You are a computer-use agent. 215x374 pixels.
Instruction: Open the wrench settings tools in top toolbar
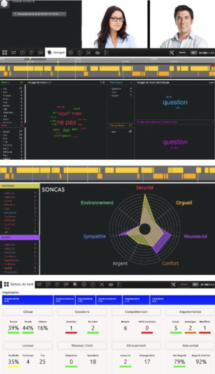coord(172,53)
